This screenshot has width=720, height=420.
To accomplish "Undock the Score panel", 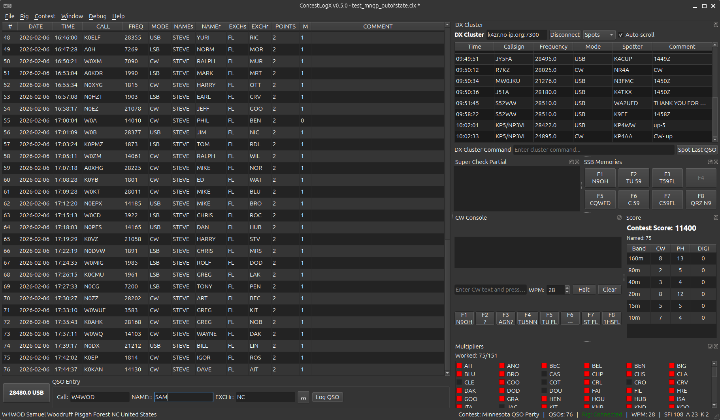I will click(x=715, y=217).
